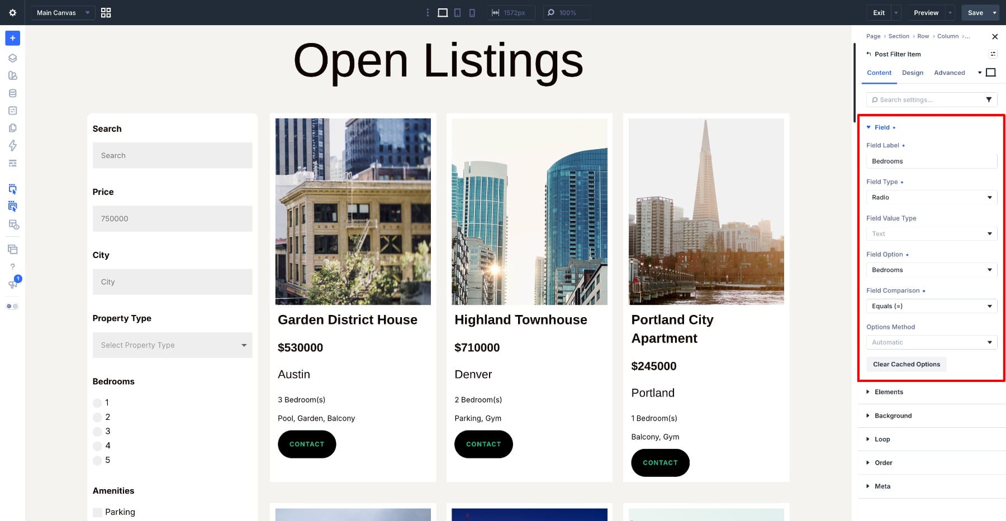Open the Select Property Type dropdown
The height and width of the screenshot is (521, 1006).
click(173, 345)
